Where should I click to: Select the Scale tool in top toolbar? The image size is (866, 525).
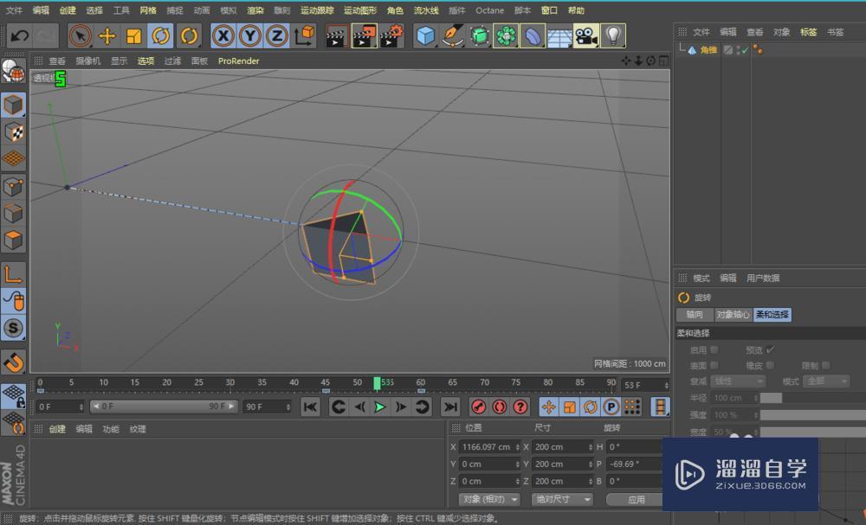pos(133,35)
